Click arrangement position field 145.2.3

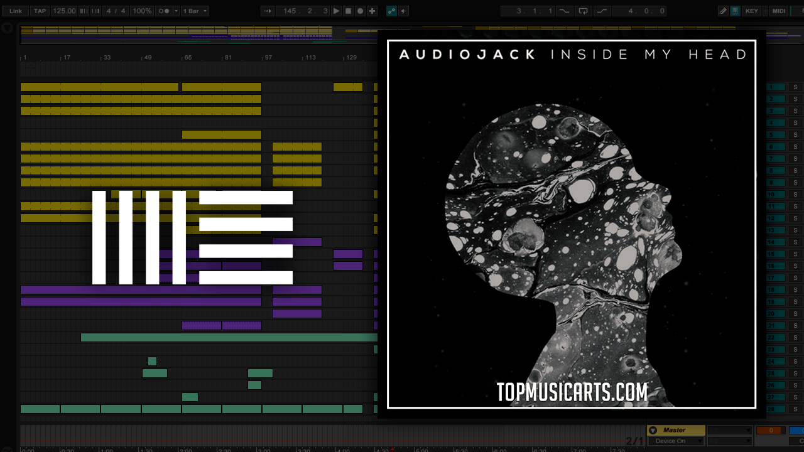[x=303, y=11]
